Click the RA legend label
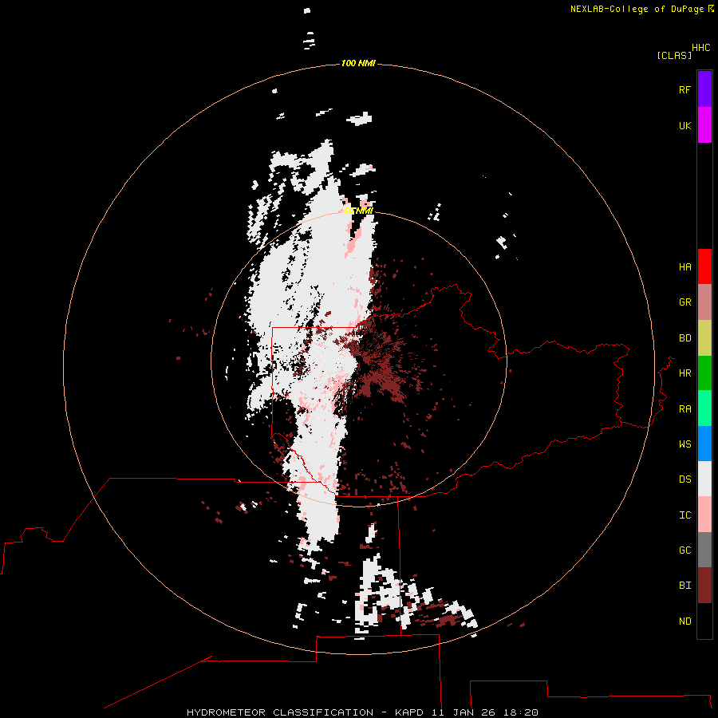Screen dimensions: 718x718 684,409
